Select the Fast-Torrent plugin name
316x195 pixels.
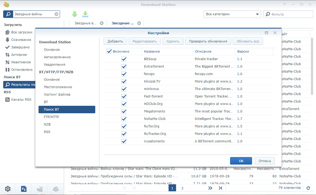point(153,96)
